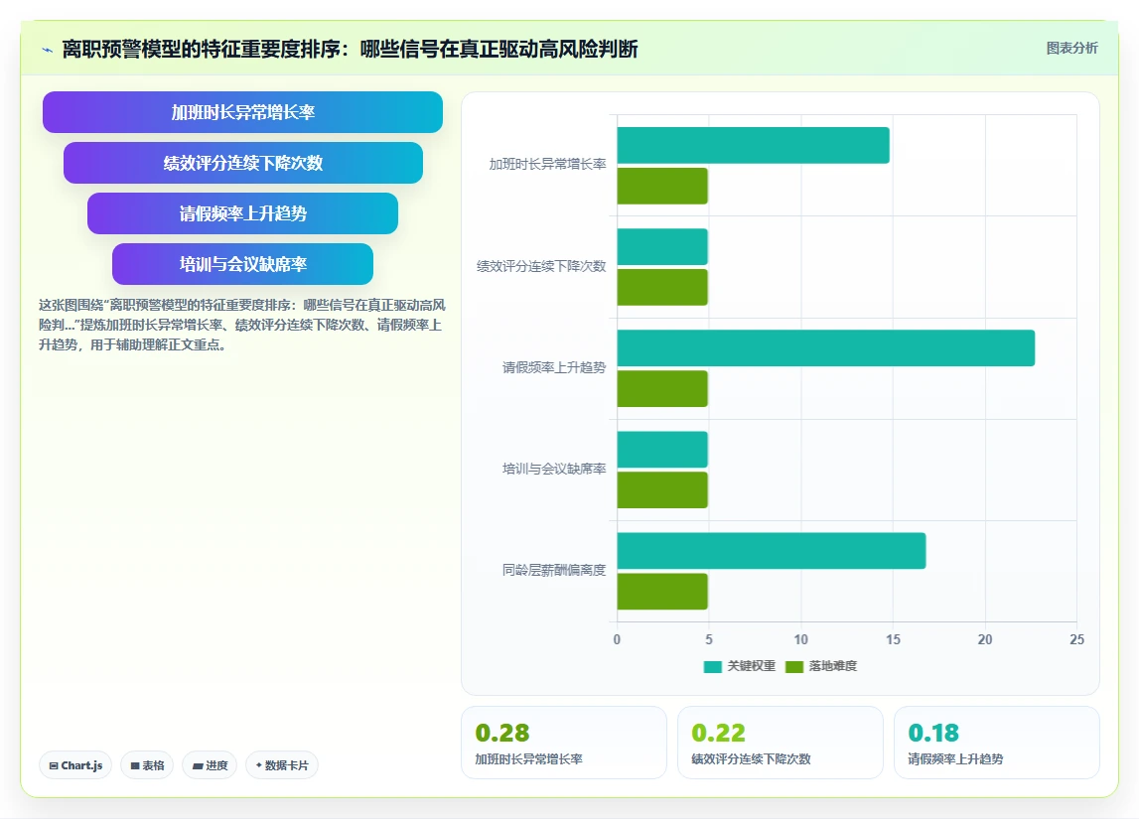Click the description paragraph starting 这张图围绕
This screenshot has width=1139, height=819.
click(x=242, y=325)
